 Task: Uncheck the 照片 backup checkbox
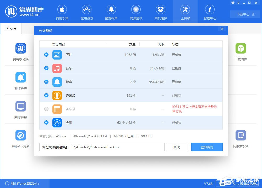tap(46, 55)
